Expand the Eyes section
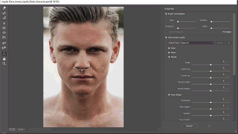This screenshot has height=134, width=238. (x=169, y=48)
